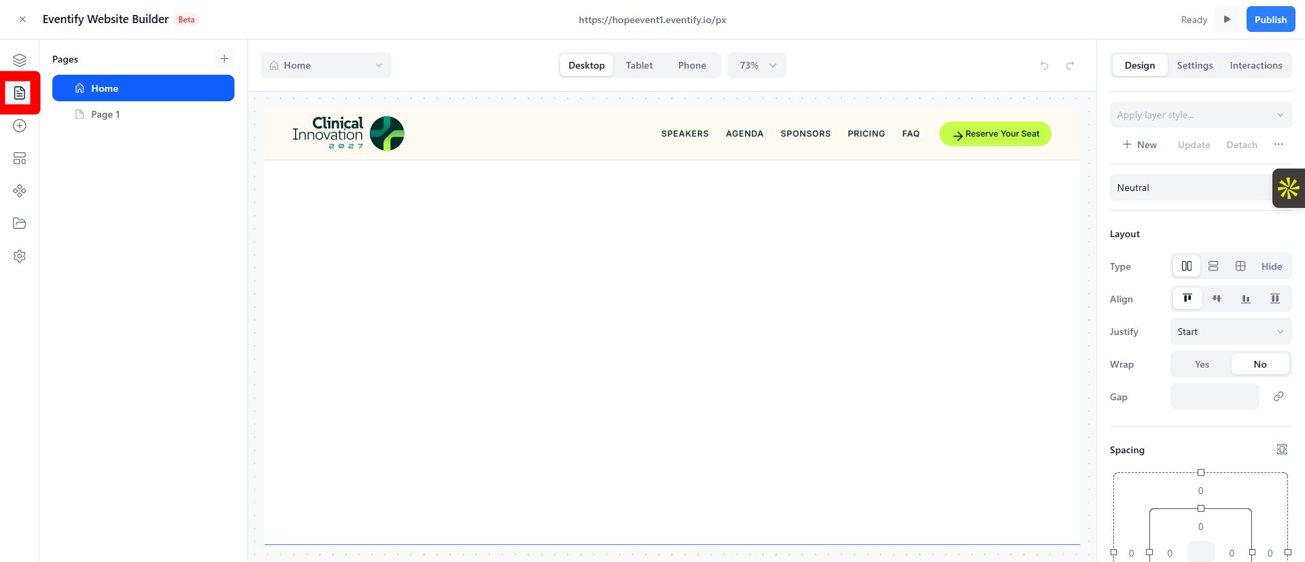The width and height of the screenshot is (1305, 562).
Task: Select Page 1 in Pages list
Action: tap(143, 114)
